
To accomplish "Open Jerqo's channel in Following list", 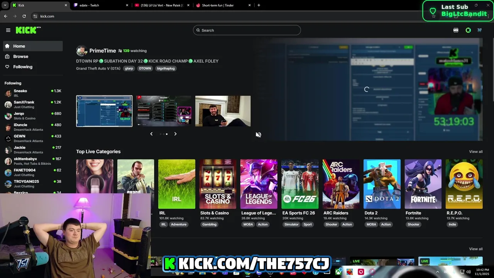I will [33, 116].
